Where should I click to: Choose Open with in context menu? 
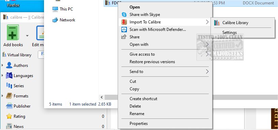139,44
